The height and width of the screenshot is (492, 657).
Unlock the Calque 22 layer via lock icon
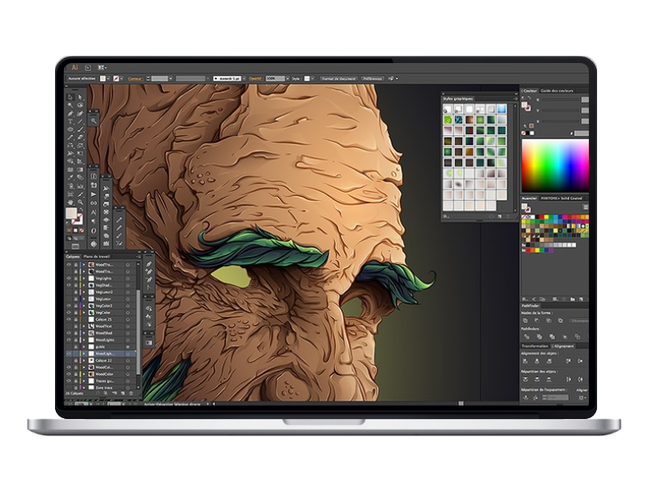(x=76, y=360)
